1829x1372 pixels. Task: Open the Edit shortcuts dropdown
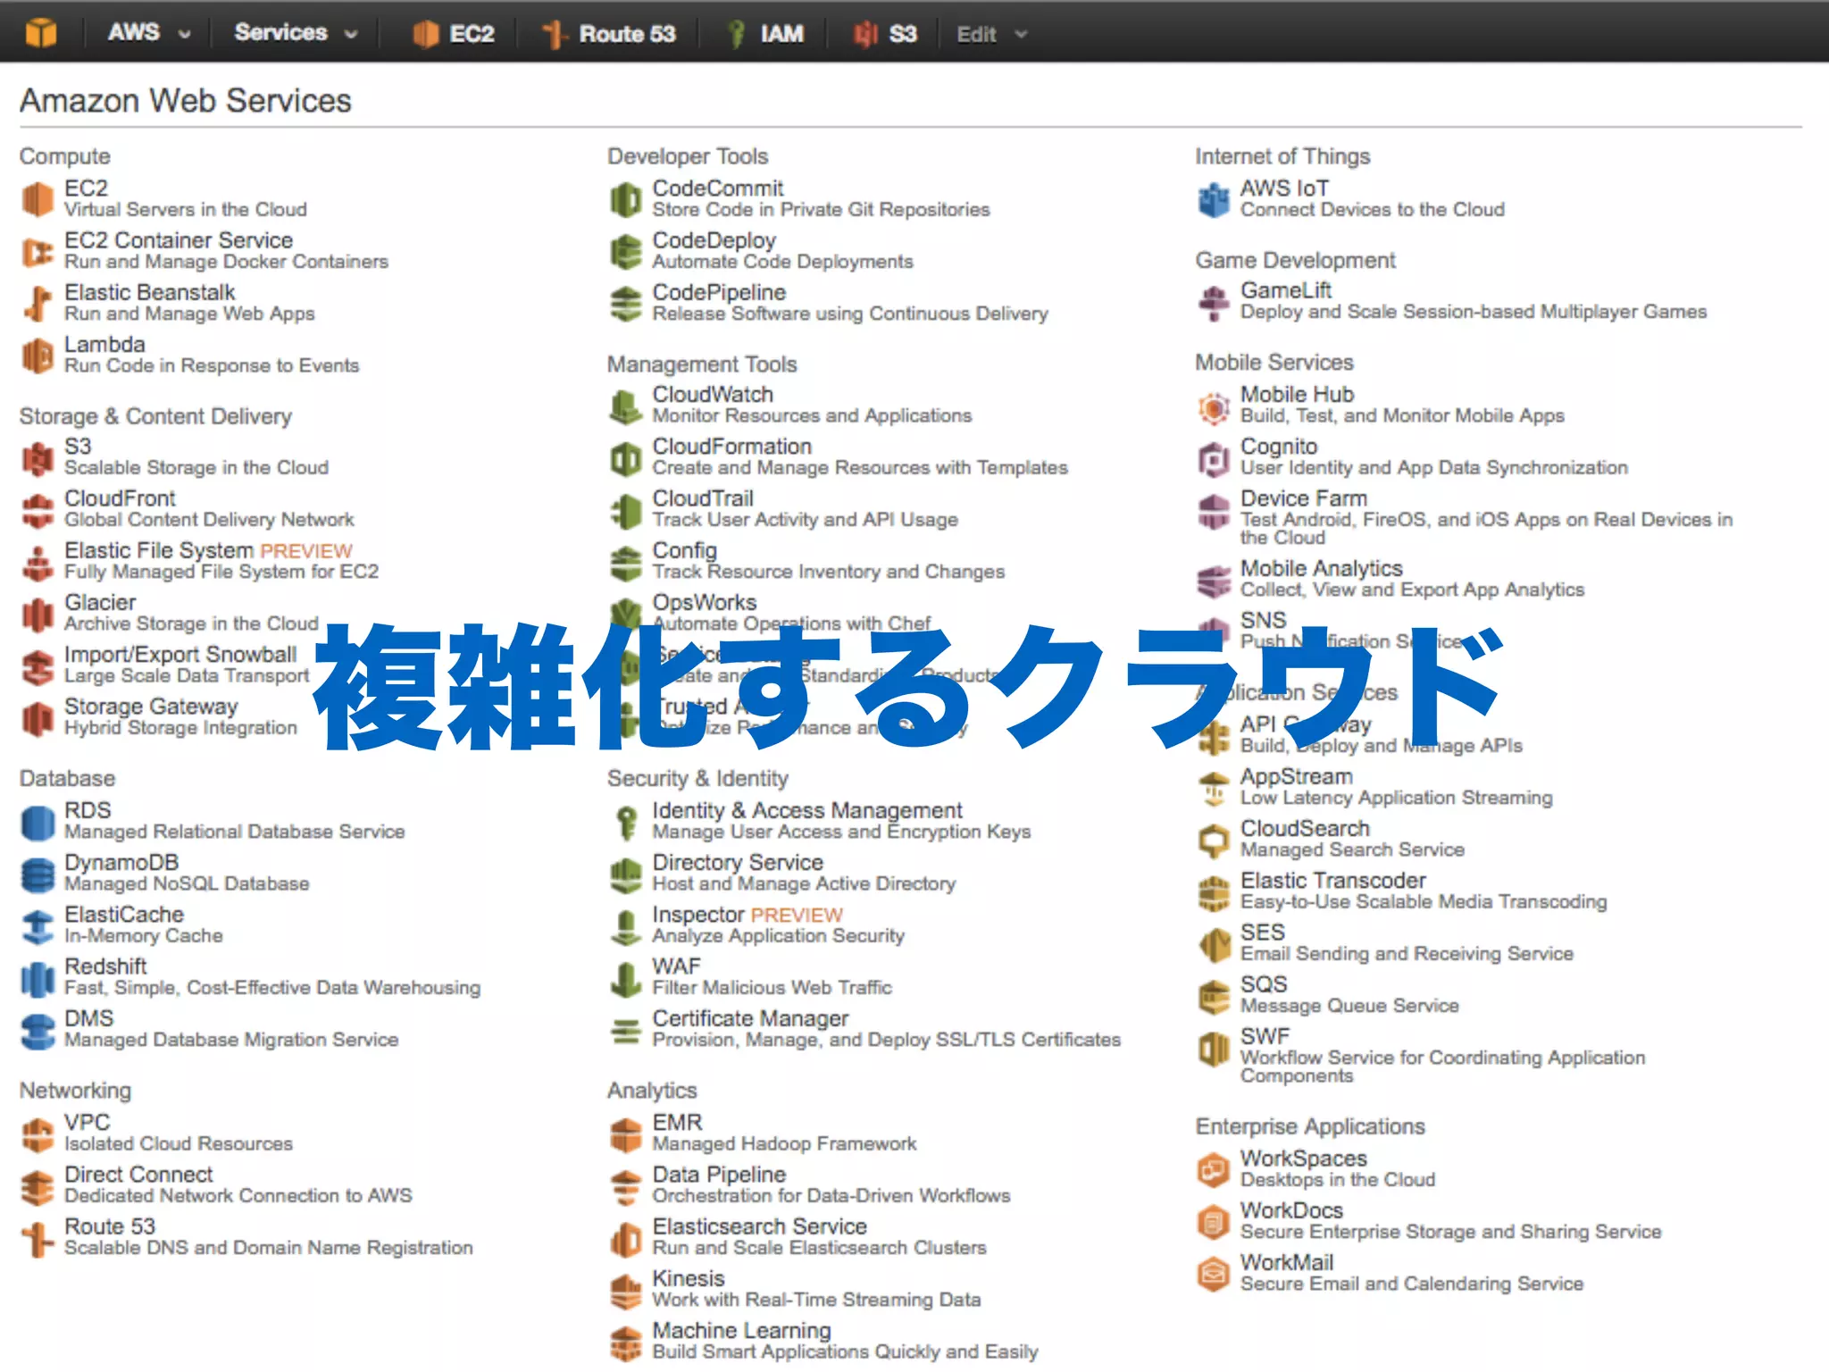coord(990,35)
